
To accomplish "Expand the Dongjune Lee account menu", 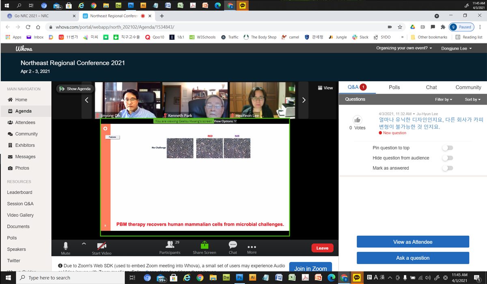I will pyautogui.click(x=457, y=48).
